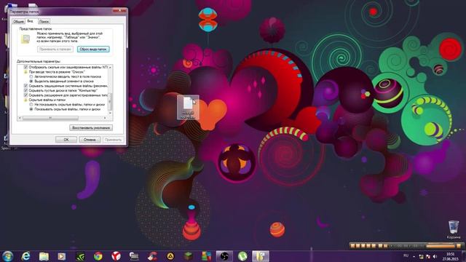Image resolution: width=466 pixels, height=262 pixels.
Task: Click the volume speaker tray icon
Action: pyautogui.click(x=435, y=256)
